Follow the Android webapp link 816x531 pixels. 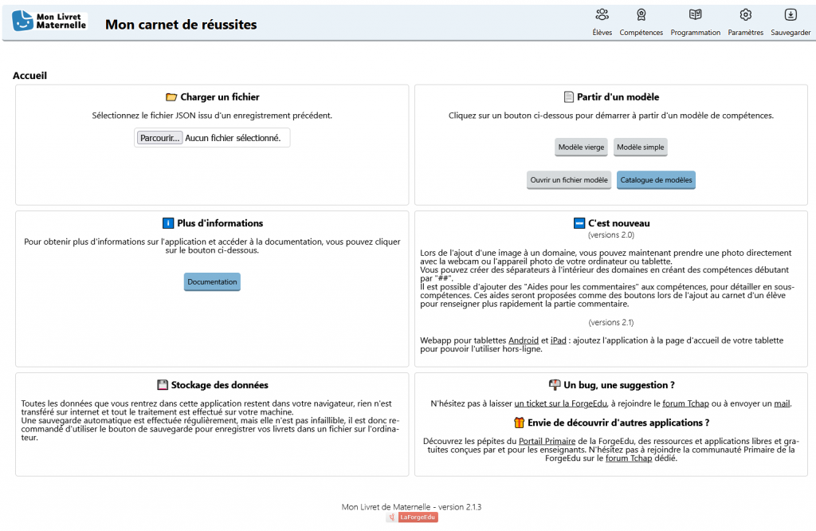pyautogui.click(x=523, y=340)
